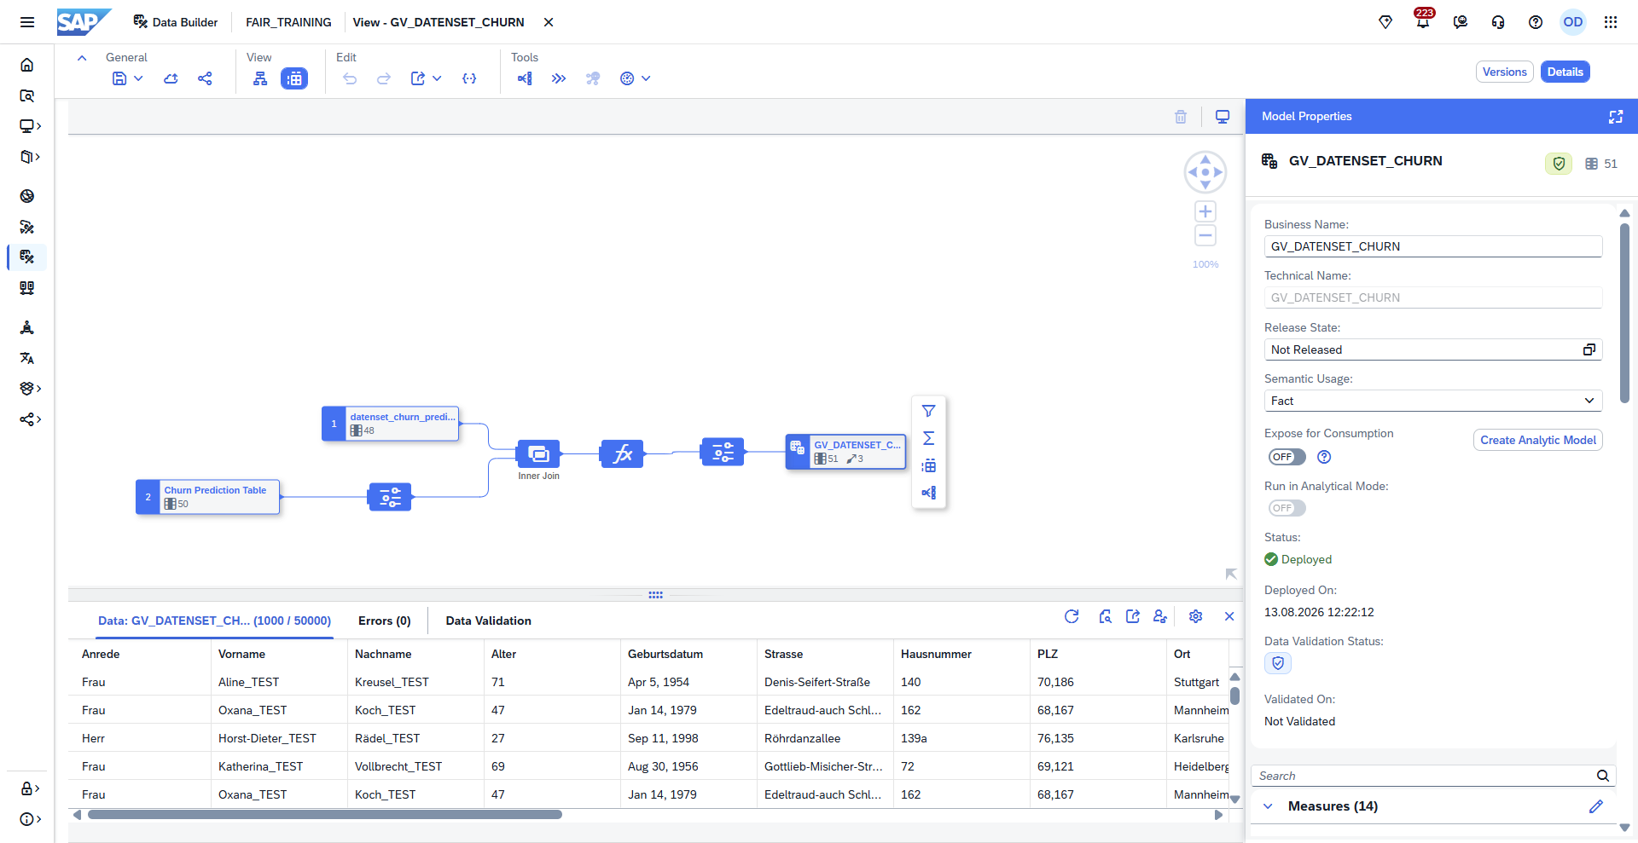Open the FAIR_TRAINING breadcrumb
This screenshot has height=843, width=1638.
288,22
